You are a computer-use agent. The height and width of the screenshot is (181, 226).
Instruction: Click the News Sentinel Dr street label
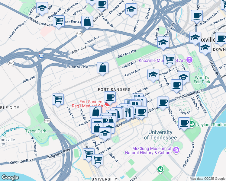pyautogui.click(x=18, y=29)
